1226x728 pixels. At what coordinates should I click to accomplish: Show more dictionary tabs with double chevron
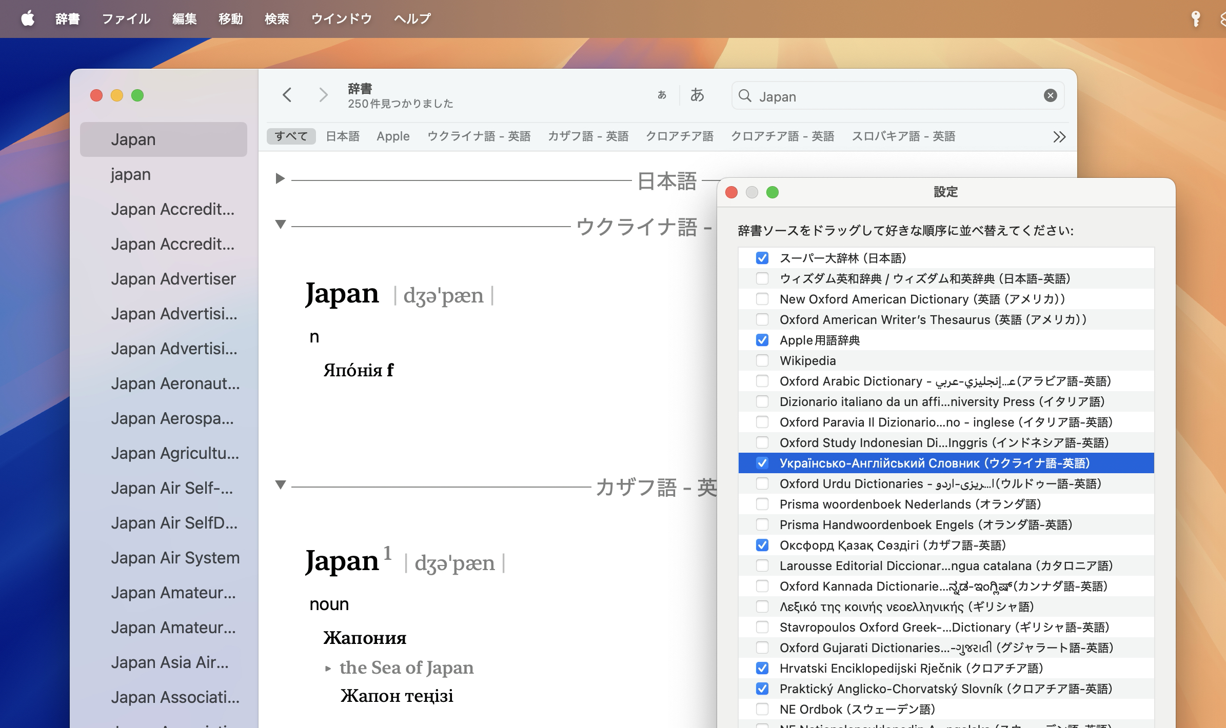click(1059, 137)
